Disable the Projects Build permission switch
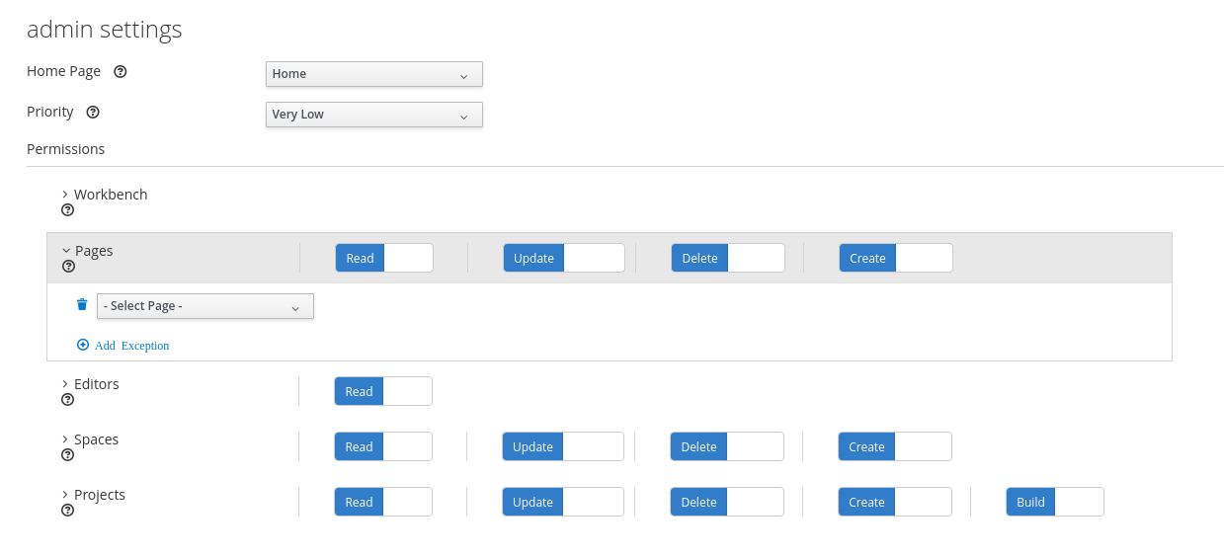This screenshot has height=558, width=1224. coord(1054,503)
